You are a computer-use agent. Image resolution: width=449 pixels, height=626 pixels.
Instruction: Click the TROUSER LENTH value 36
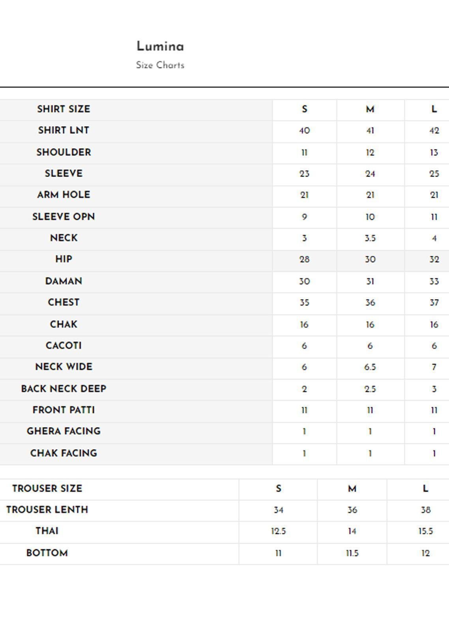[x=352, y=510]
